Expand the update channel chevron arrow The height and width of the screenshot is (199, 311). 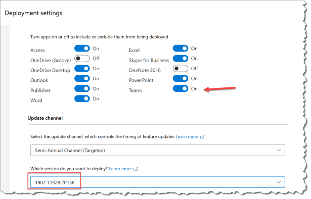click(x=279, y=151)
